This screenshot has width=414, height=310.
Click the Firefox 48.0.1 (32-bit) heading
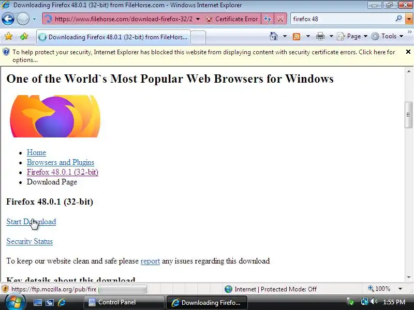[x=50, y=202]
